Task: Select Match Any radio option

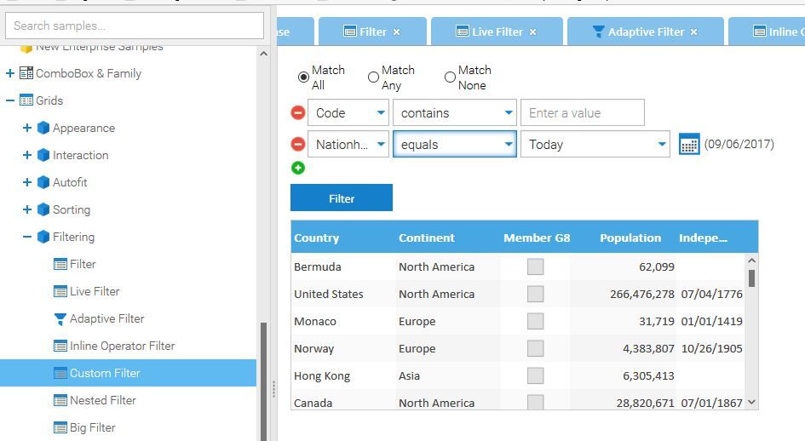Action: 373,77
